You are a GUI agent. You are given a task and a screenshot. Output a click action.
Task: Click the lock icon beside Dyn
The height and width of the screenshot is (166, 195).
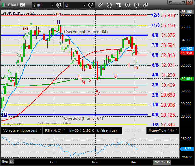[x=12, y=162]
